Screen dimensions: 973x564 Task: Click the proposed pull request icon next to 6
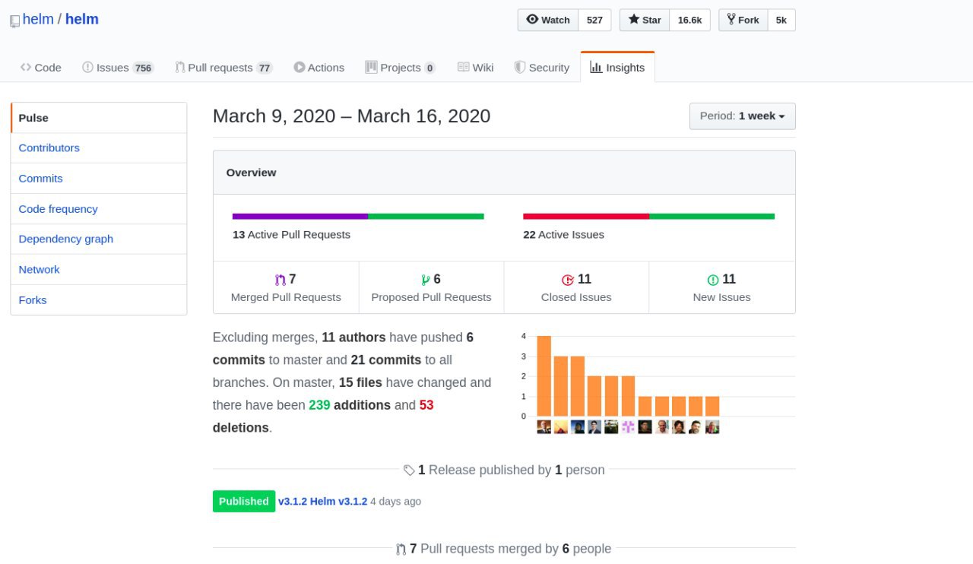[x=426, y=280]
